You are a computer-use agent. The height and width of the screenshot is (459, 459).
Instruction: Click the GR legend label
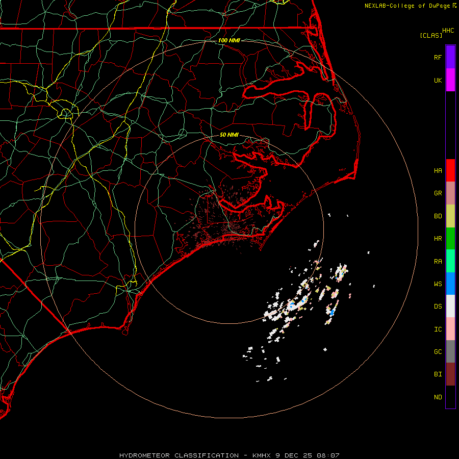[438, 193]
